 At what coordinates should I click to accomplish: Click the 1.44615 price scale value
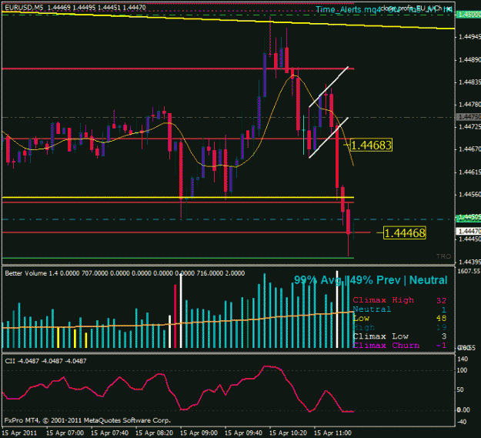click(469, 172)
